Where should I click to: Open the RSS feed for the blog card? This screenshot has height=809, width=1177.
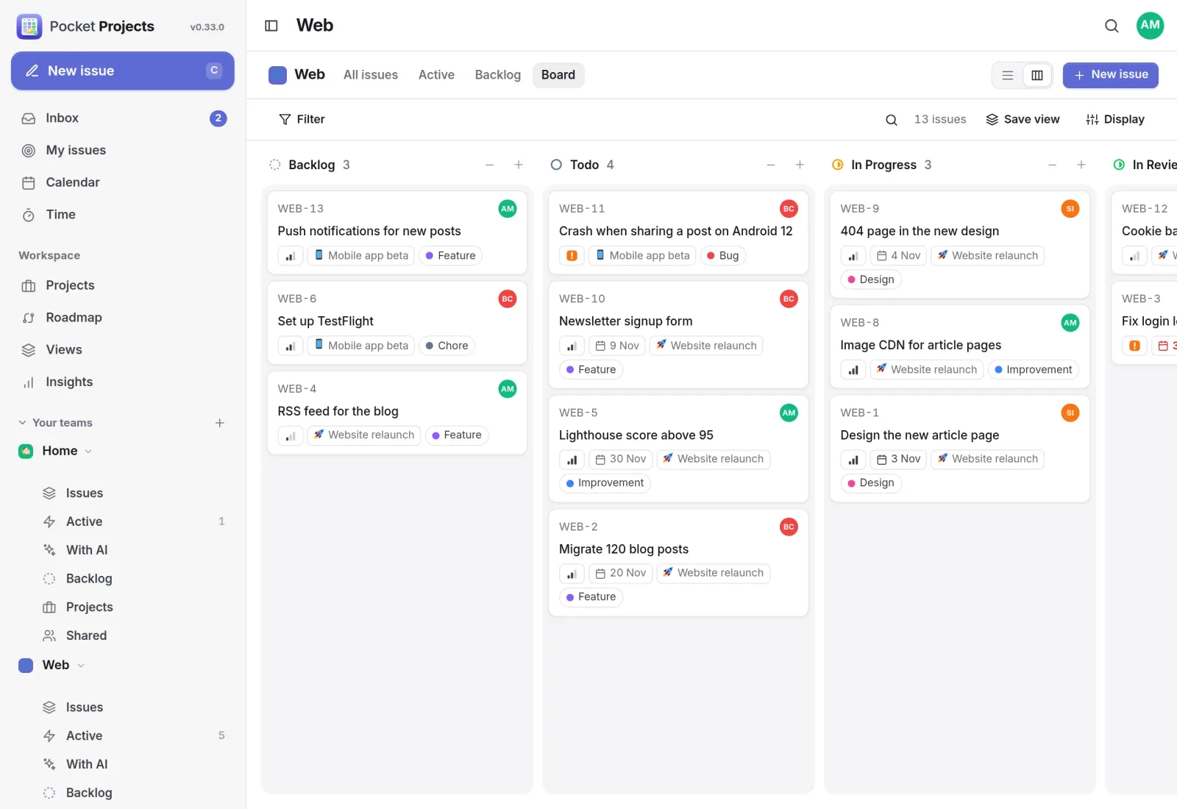(x=397, y=413)
